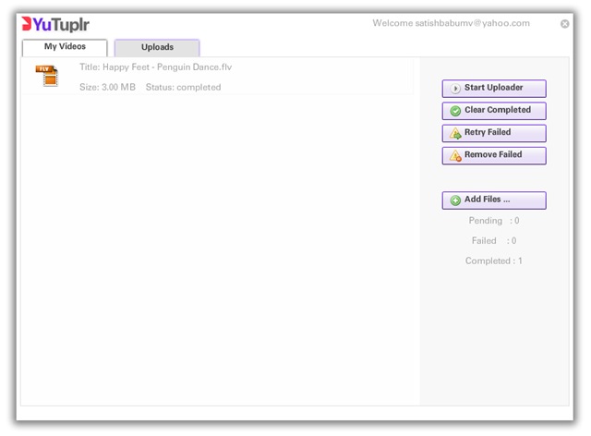Click the warning icon on Remove Failed

[455, 156]
